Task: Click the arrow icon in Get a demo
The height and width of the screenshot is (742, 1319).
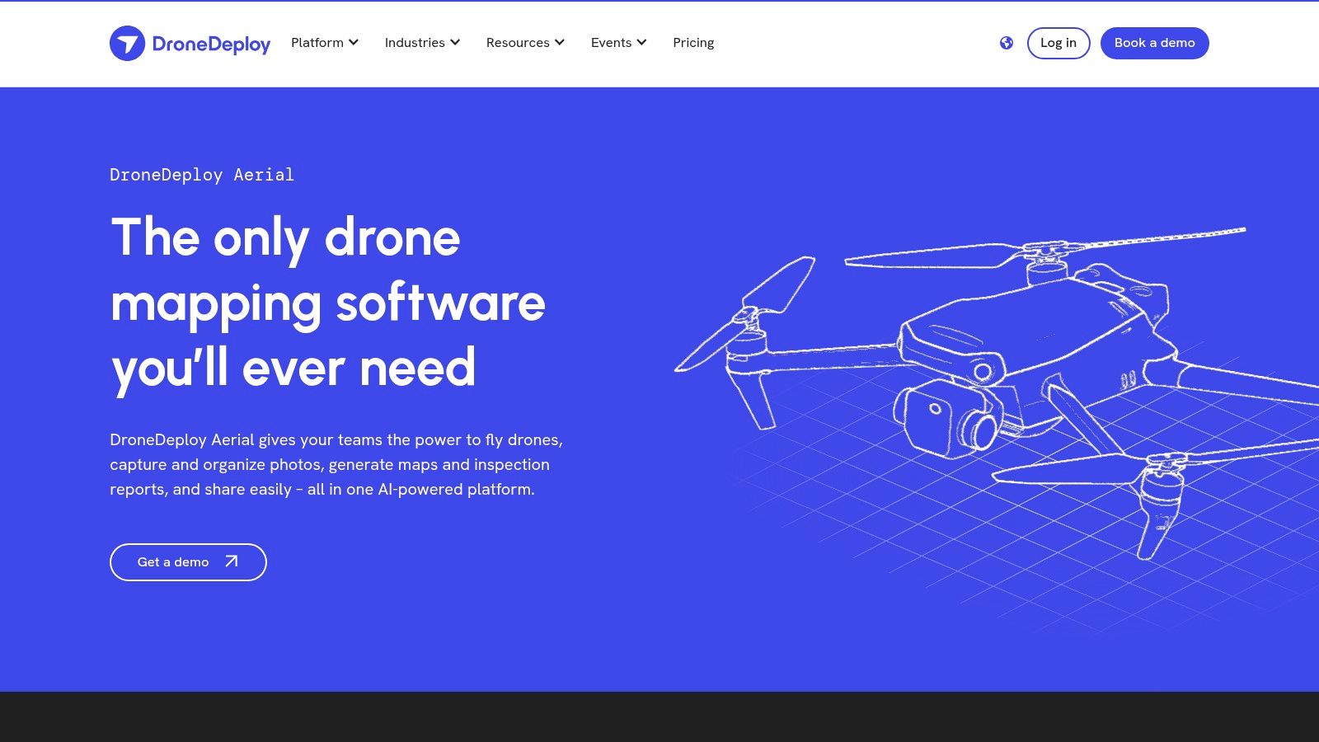Action: tap(232, 561)
